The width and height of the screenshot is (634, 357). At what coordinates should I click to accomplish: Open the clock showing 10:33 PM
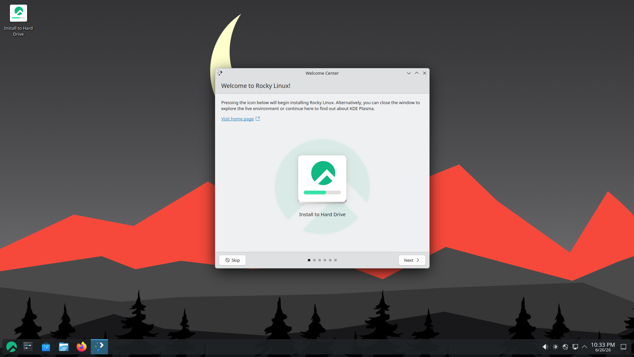(x=603, y=347)
